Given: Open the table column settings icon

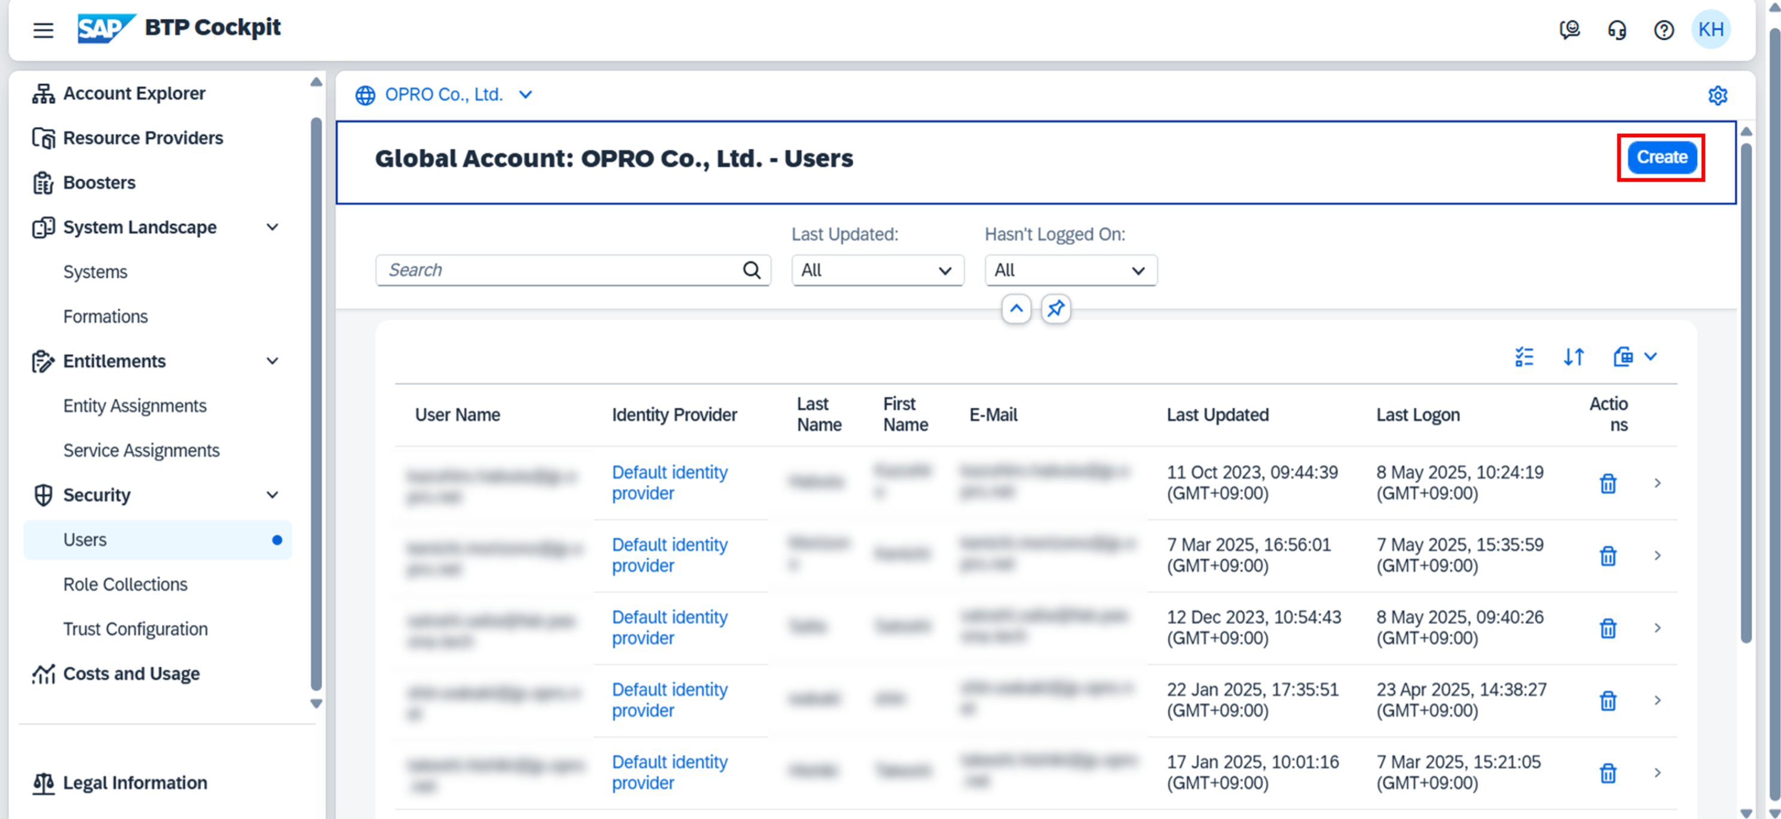Looking at the screenshot, I should [x=1524, y=357].
